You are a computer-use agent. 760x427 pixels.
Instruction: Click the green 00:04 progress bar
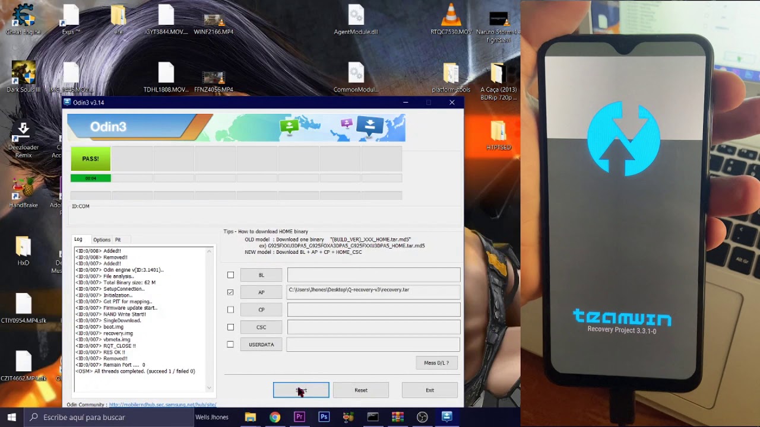click(90, 178)
